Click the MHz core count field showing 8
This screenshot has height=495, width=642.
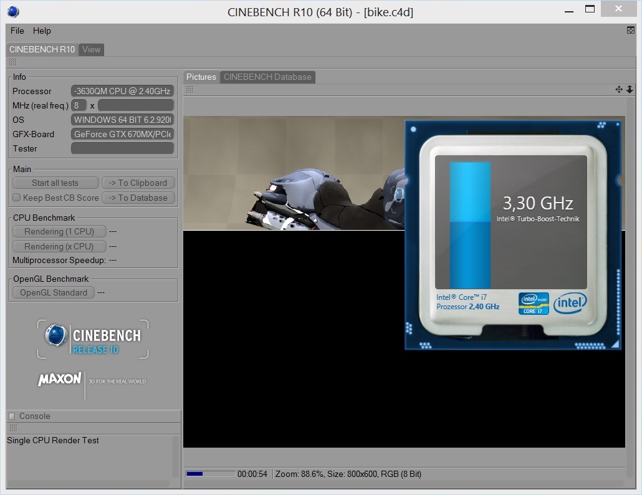click(79, 105)
